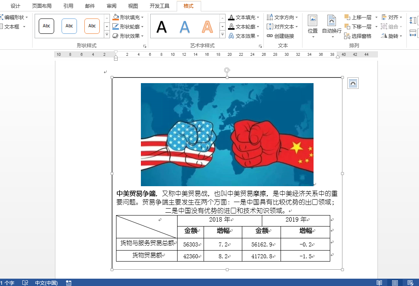Image resolution: width=419 pixels, height=286 pixels.
Task: Click the bold text 中美贸易争端
Action: coord(136,194)
